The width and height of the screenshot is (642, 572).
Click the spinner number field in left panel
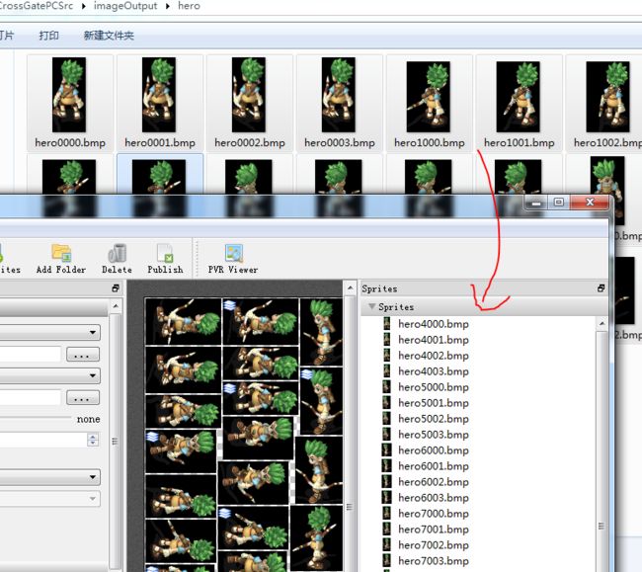point(43,440)
